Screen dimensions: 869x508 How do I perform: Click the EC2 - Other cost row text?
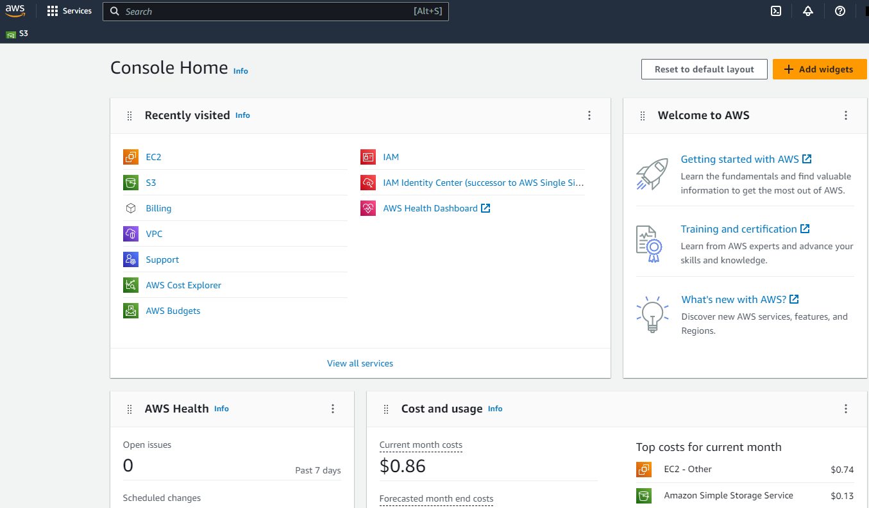(688, 469)
